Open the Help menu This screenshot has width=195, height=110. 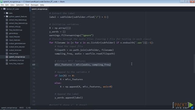42,5
